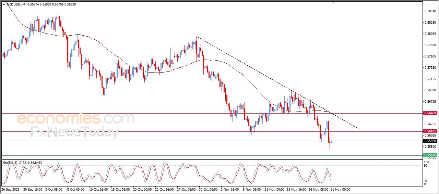Screen dimensions: 439x194
Task: Select the red 0.56469 price label
Action: (x=430, y=113)
